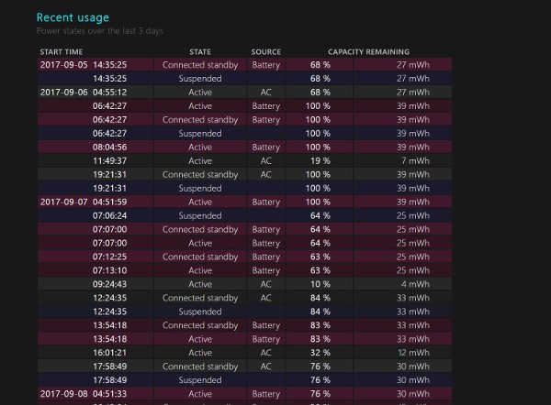Click the SOURCE column header
The height and width of the screenshot is (405, 551).
click(x=266, y=51)
